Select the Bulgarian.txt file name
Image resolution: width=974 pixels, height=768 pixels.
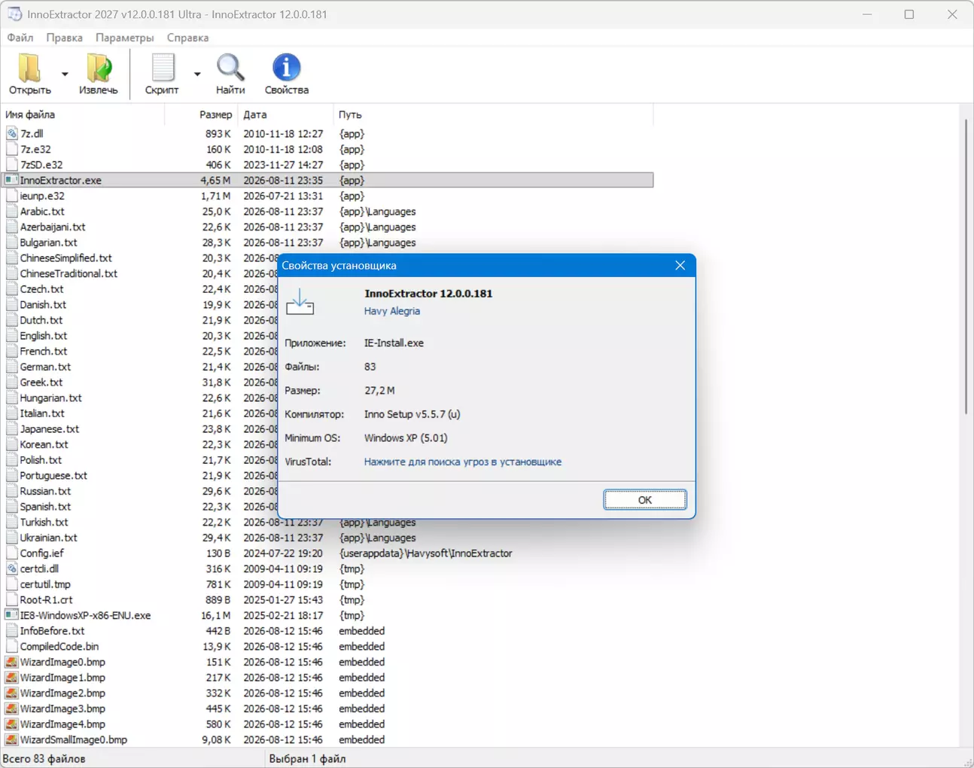(x=49, y=242)
